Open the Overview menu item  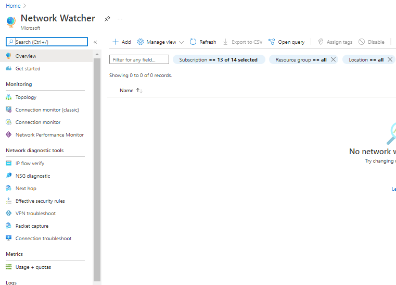46,56
